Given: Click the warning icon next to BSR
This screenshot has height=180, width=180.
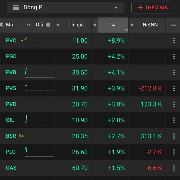Looking at the screenshot, I should [20, 136].
